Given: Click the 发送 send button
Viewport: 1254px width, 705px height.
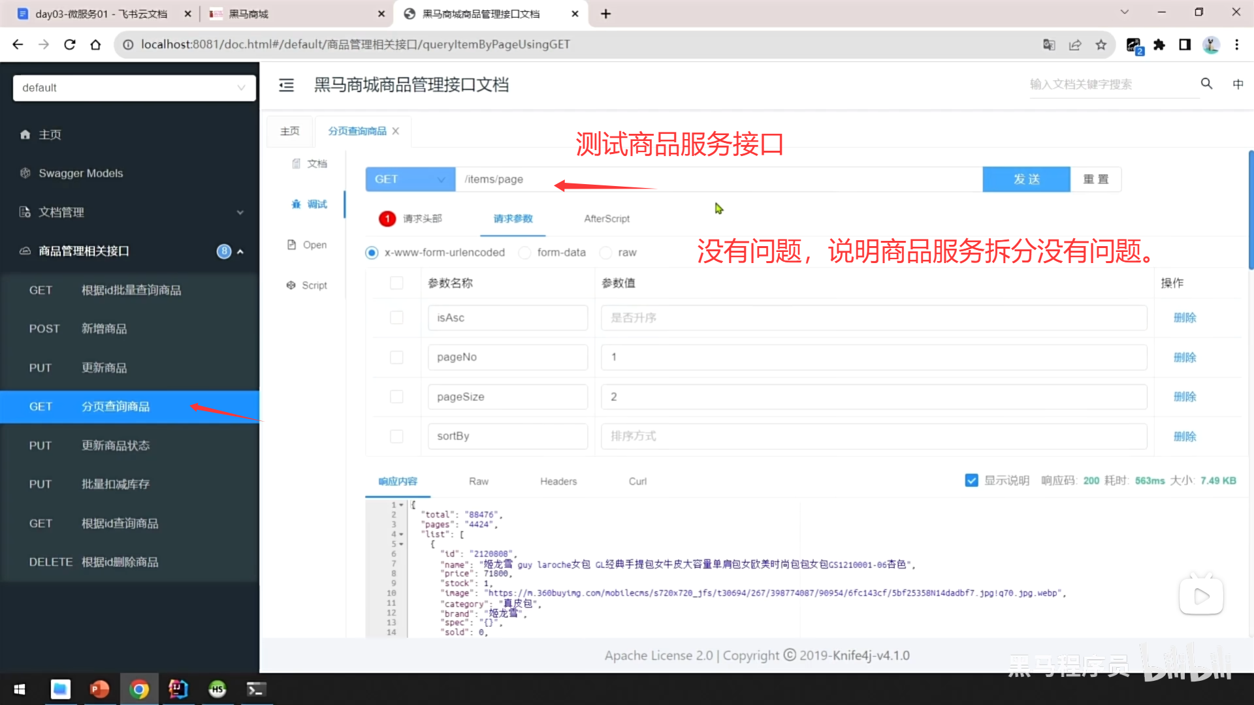Looking at the screenshot, I should coord(1025,179).
